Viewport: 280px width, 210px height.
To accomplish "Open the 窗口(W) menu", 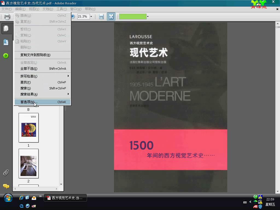I will [x=76, y=9].
